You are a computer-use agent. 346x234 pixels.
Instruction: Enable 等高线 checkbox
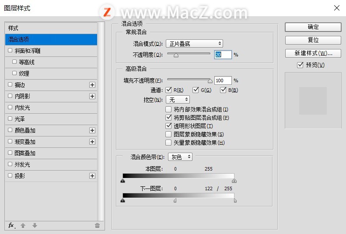point(14,62)
